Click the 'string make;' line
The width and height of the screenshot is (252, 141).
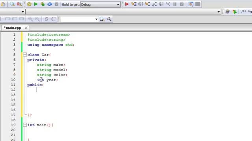pyautogui.click(x=51, y=65)
